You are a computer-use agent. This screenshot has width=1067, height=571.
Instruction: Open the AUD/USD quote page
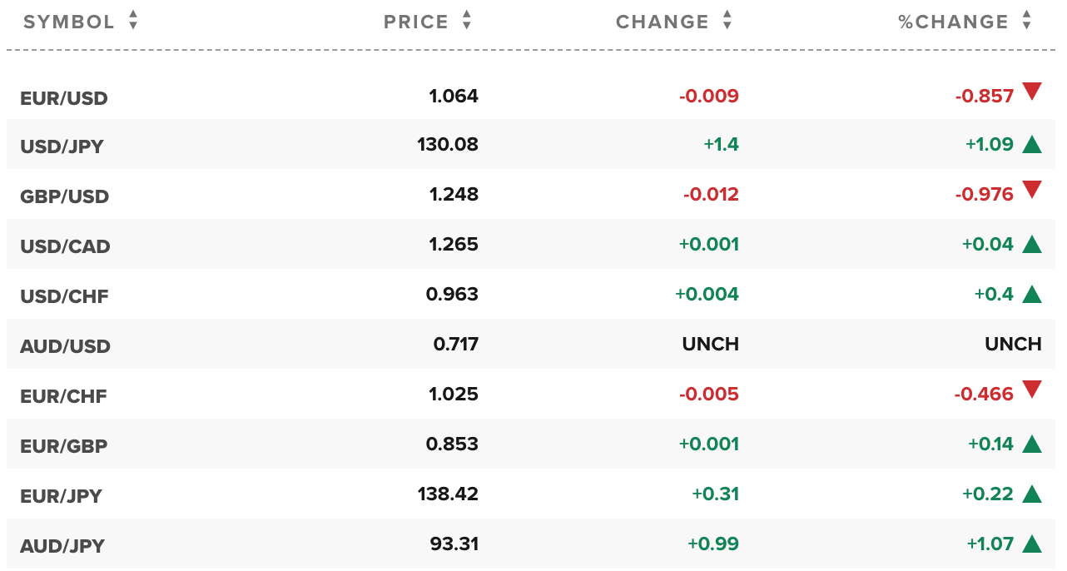tap(65, 346)
